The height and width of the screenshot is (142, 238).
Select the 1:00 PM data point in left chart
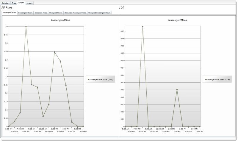pos(54,52)
